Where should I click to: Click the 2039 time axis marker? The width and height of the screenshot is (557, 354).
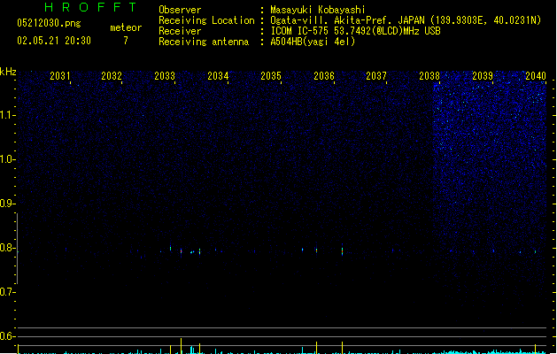pyautogui.click(x=483, y=76)
